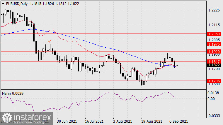Select the 16 Jul 2021 date label
223x125 pixels.
[x=94, y=121]
